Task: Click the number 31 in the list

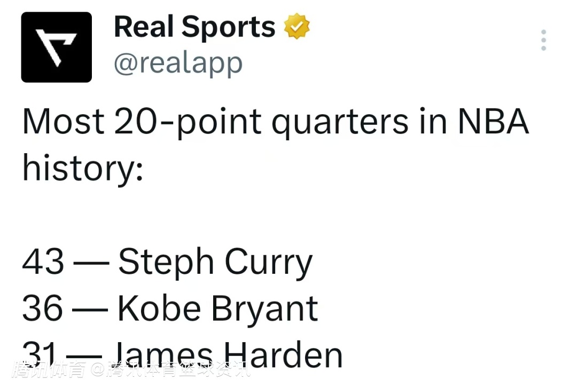Action: click(40, 354)
